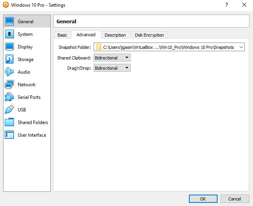Click the Snapshot Folder label
Viewport: 253px width, 206px height.
(75, 47)
